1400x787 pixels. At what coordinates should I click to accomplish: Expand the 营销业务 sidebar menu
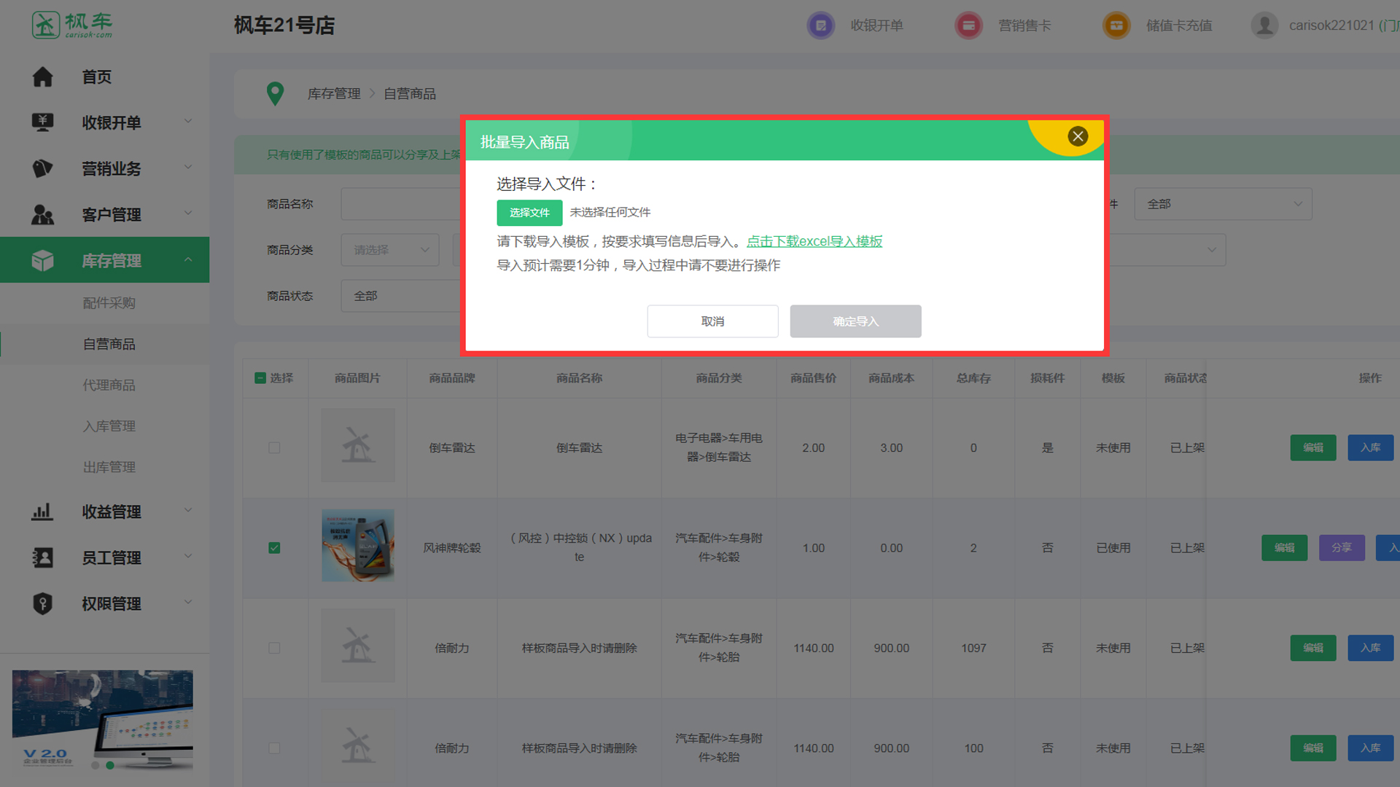(111, 168)
